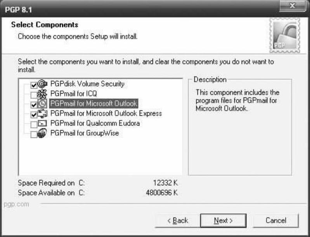Uncheck PGPmail for Microsoft Outlook checkbox
Viewport: 310px width, 237px height.
point(34,105)
